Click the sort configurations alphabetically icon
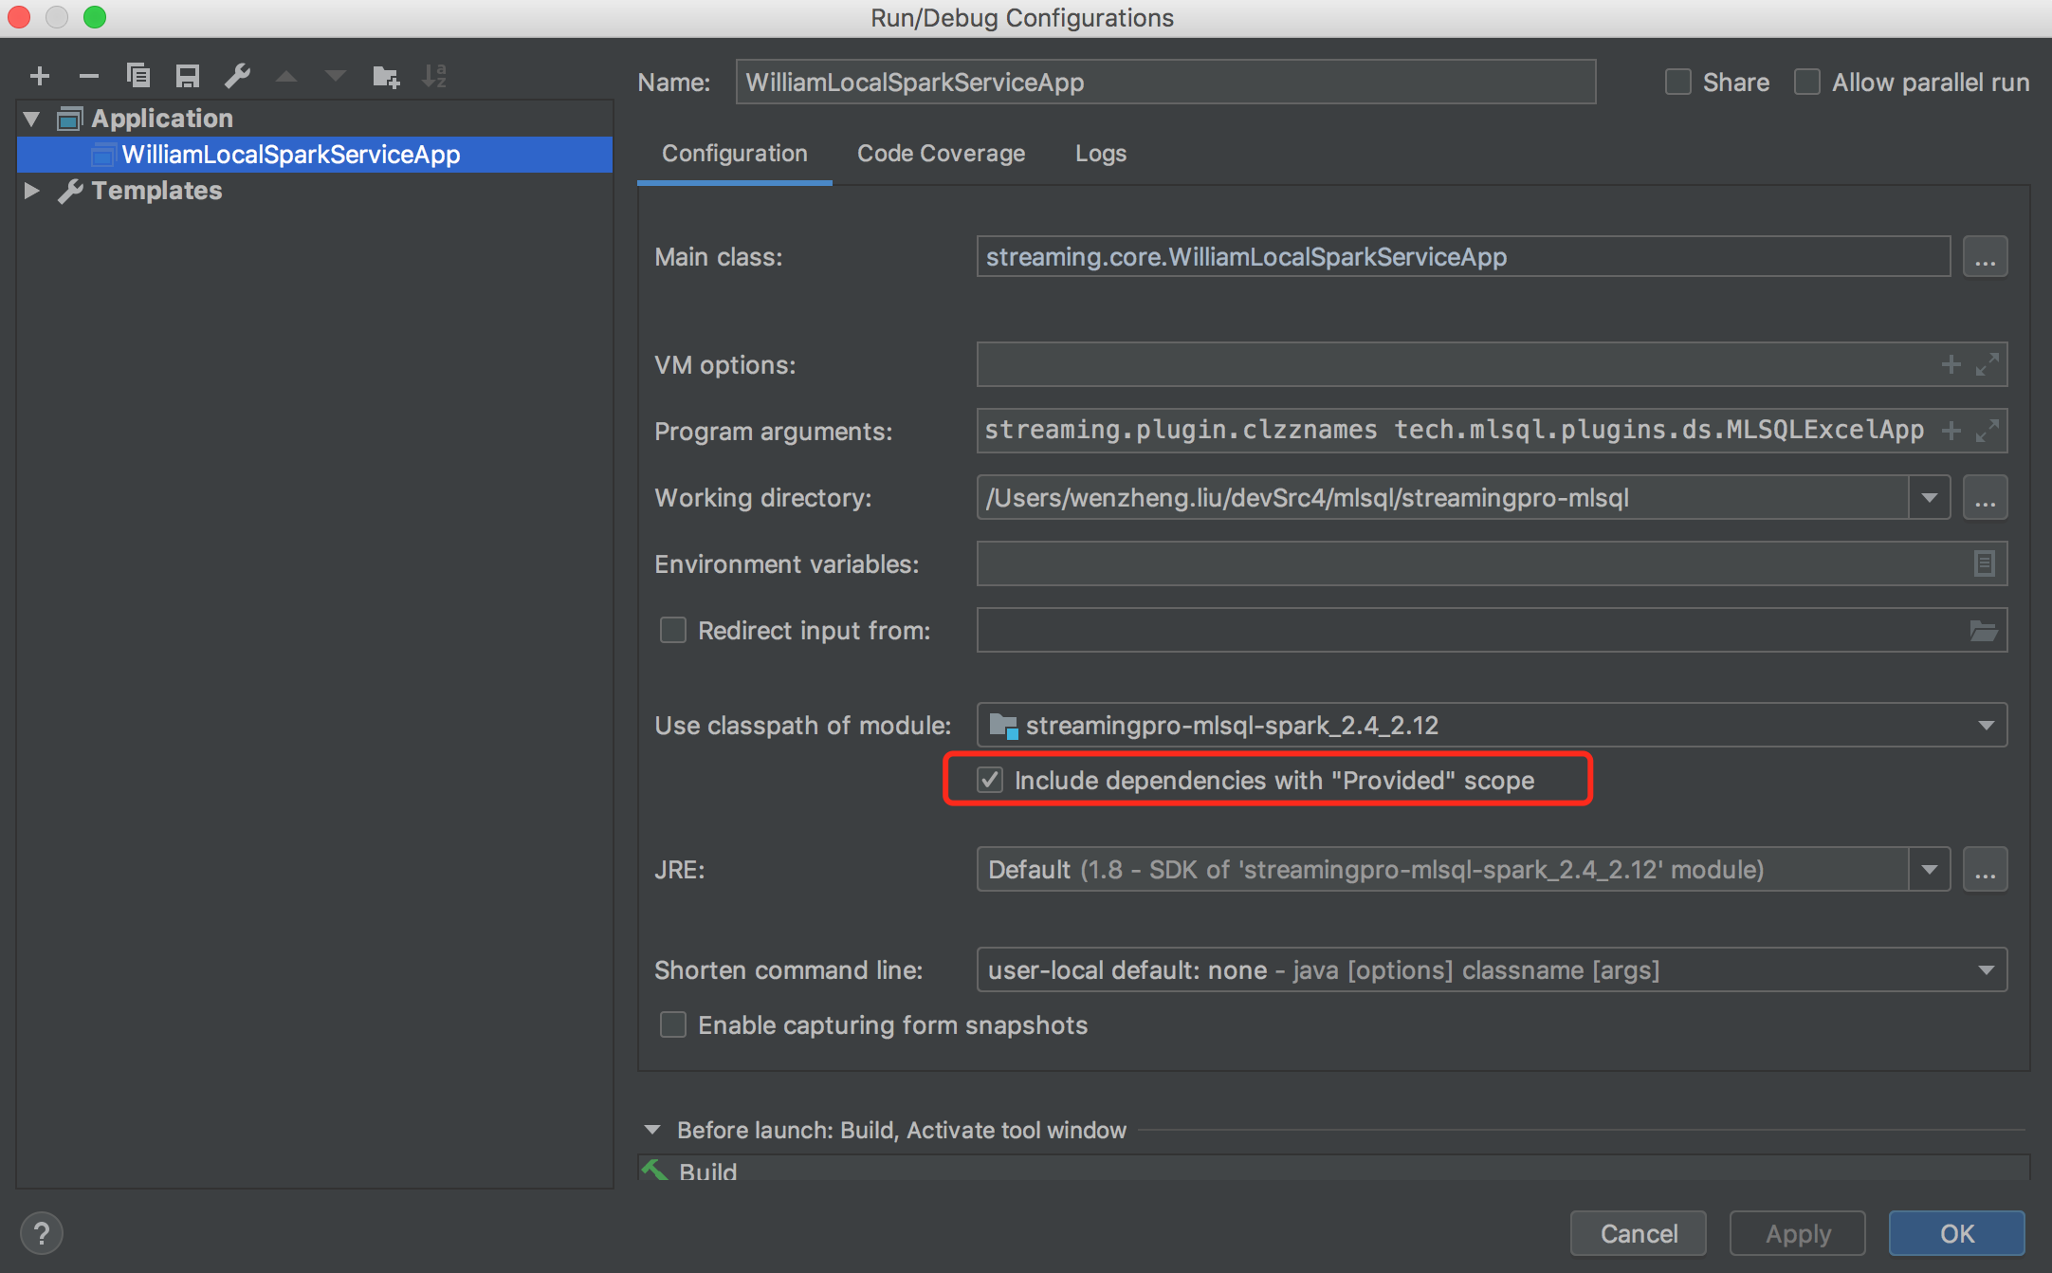 click(435, 76)
